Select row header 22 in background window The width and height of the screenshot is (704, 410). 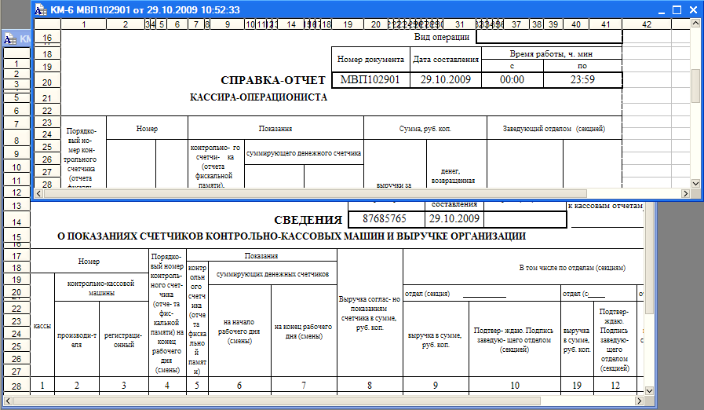tap(16, 309)
